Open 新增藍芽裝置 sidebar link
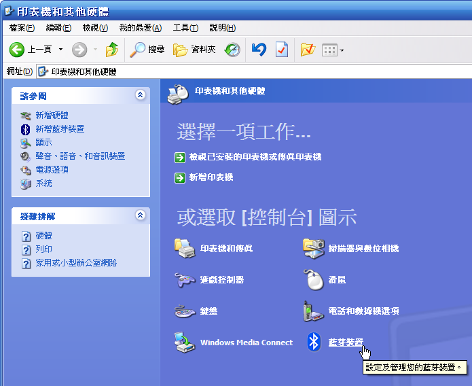The width and height of the screenshot is (472, 386). click(60, 129)
